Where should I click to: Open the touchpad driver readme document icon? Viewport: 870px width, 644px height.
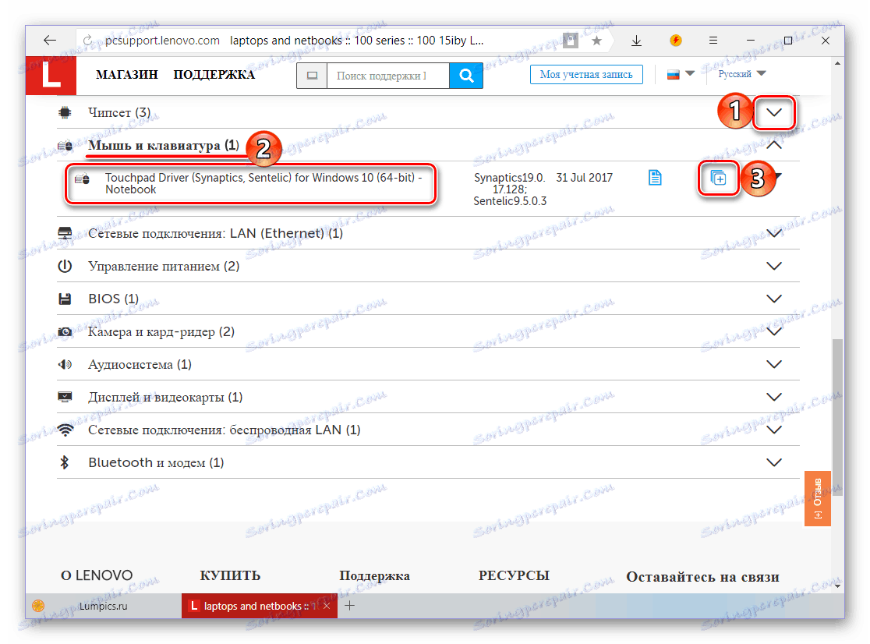(x=655, y=178)
